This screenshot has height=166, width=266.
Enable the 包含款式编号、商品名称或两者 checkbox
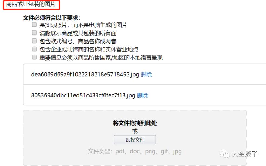34,41
